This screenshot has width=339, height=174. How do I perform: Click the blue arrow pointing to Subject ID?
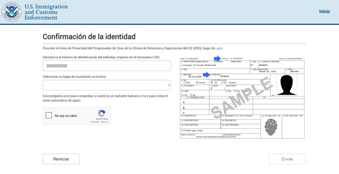pyautogui.click(x=218, y=58)
